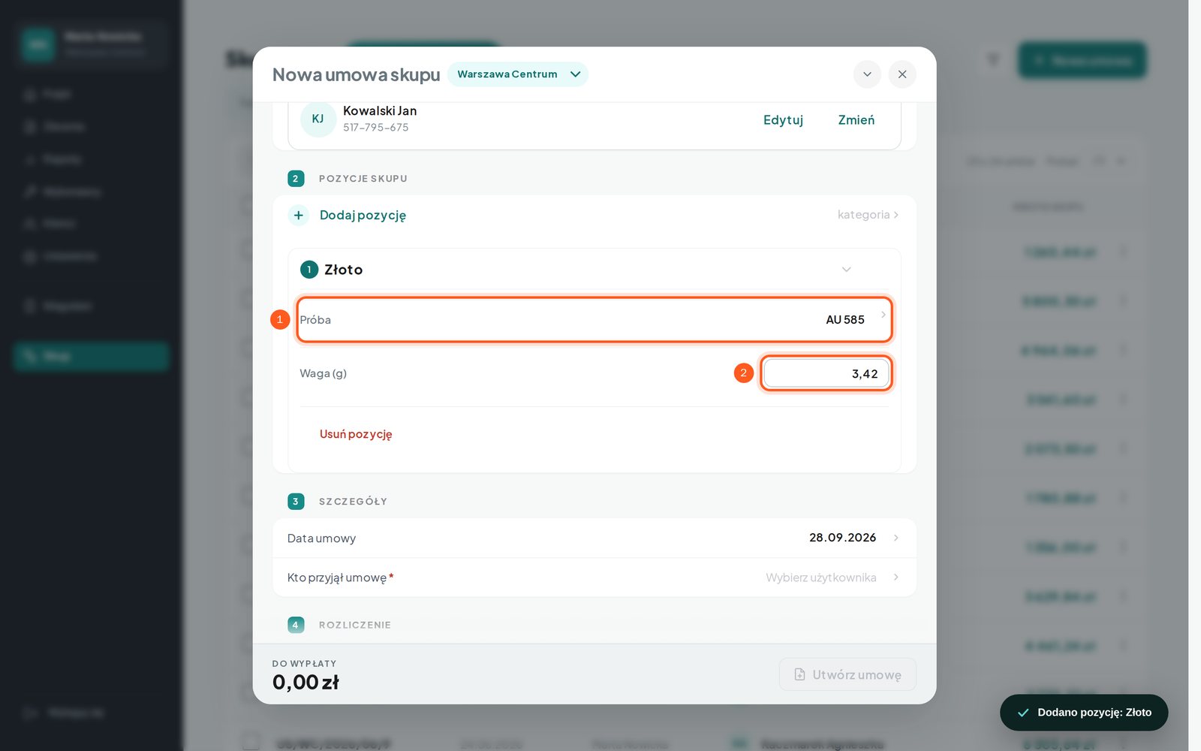Open the kategoria selector
This screenshot has height=751, width=1201.
pyautogui.click(x=868, y=215)
